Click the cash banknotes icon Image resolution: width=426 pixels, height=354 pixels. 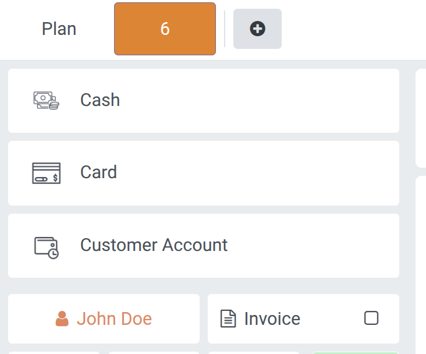(x=46, y=100)
